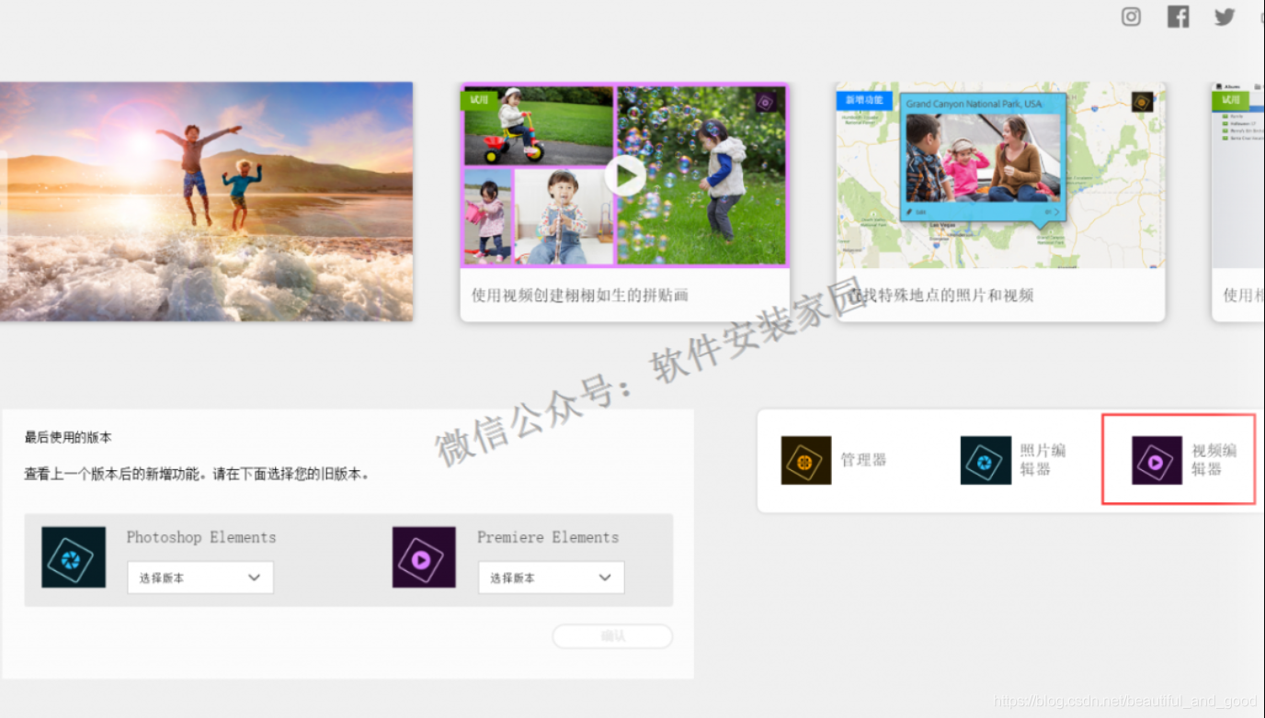The height and width of the screenshot is (718, 1265).
Task: Click the 确认 button
Action: point(612,636)
